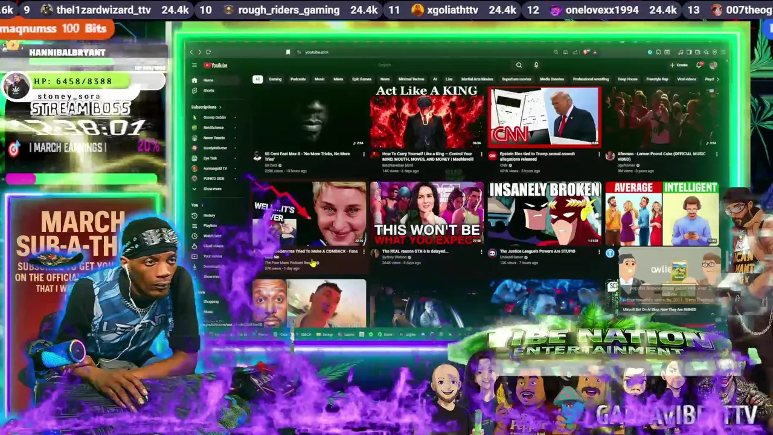Select the Deep House chip
The width and height of the screenshot is (773, 435).
click(627, 79)
